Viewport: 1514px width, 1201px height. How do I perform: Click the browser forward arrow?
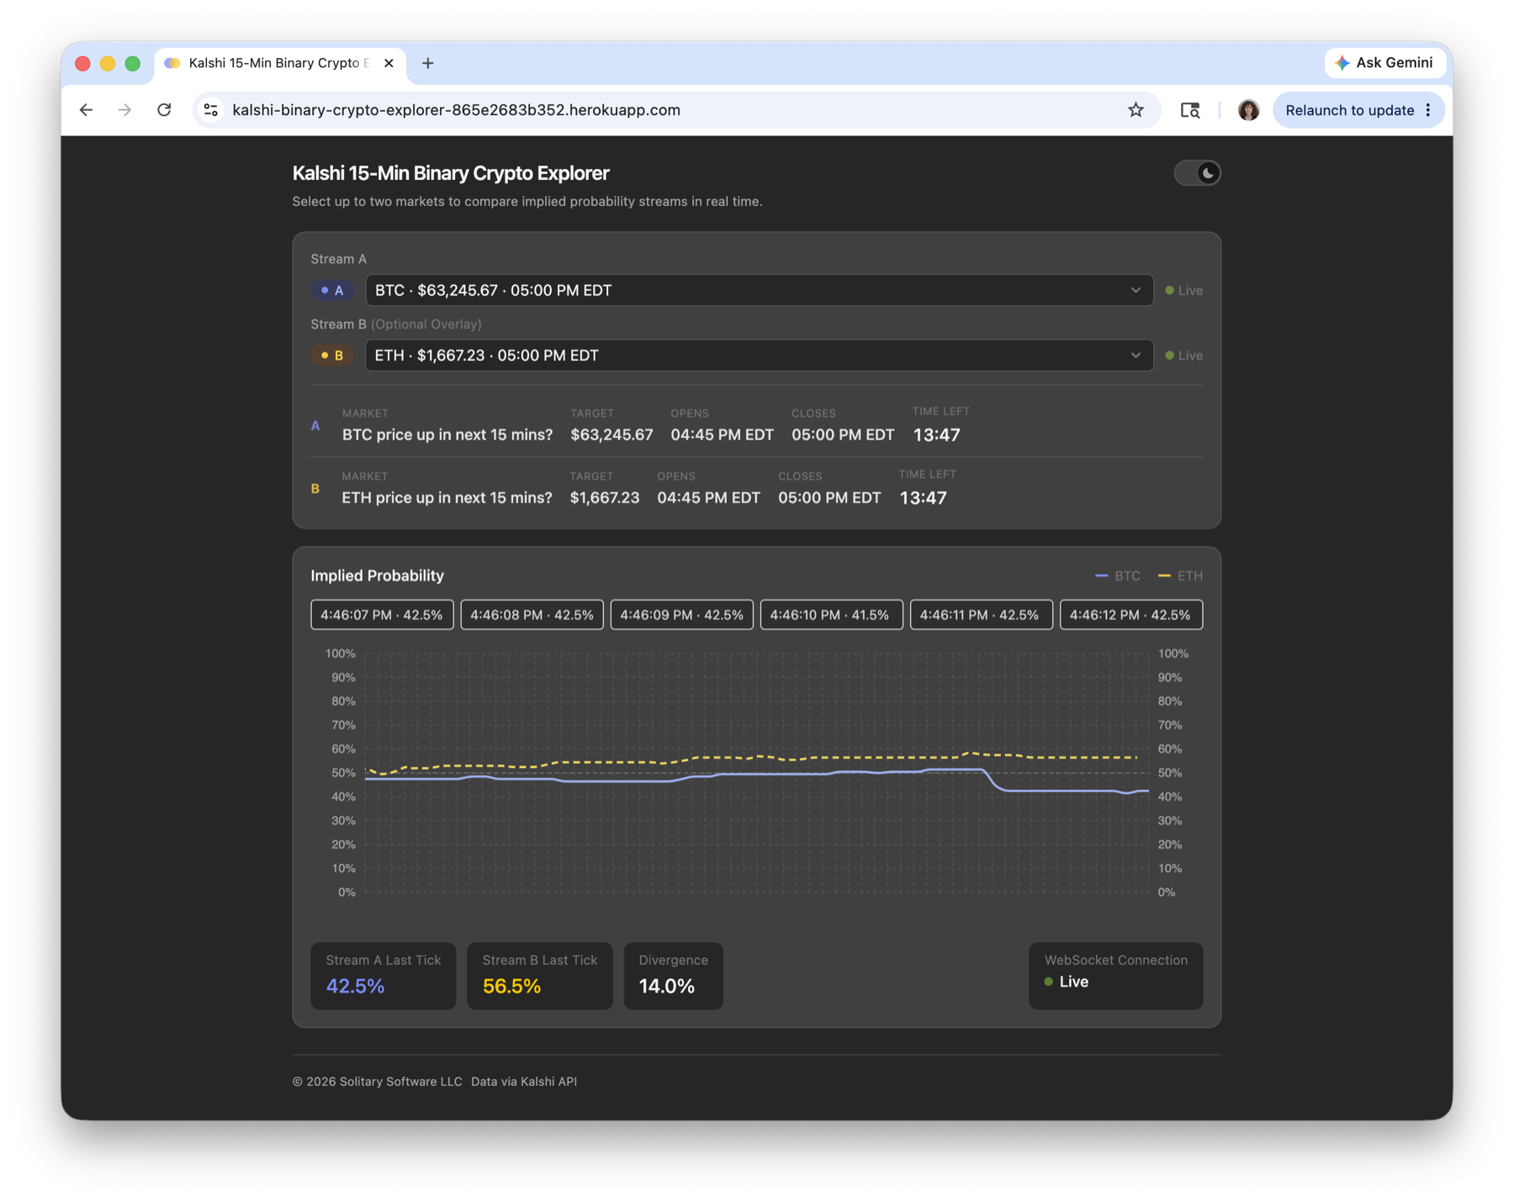pyautogui.click(x=124, y=110)
